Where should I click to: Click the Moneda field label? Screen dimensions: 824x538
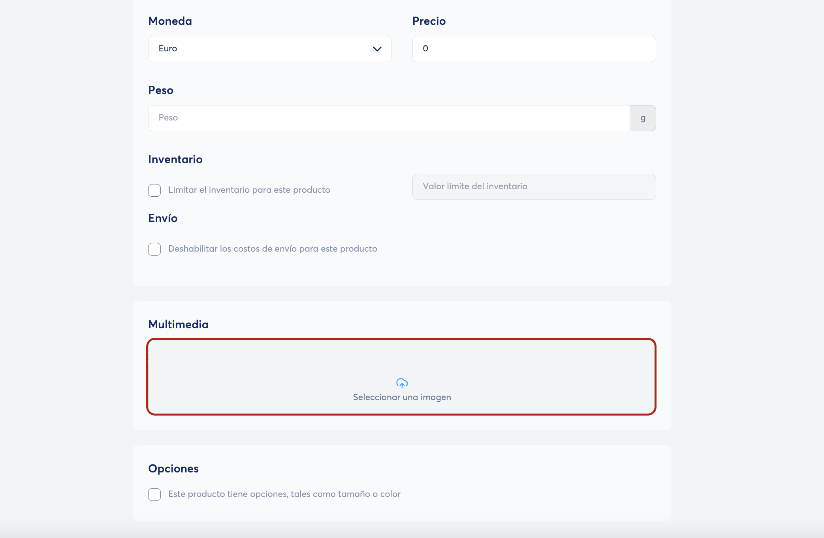point(170,21)
